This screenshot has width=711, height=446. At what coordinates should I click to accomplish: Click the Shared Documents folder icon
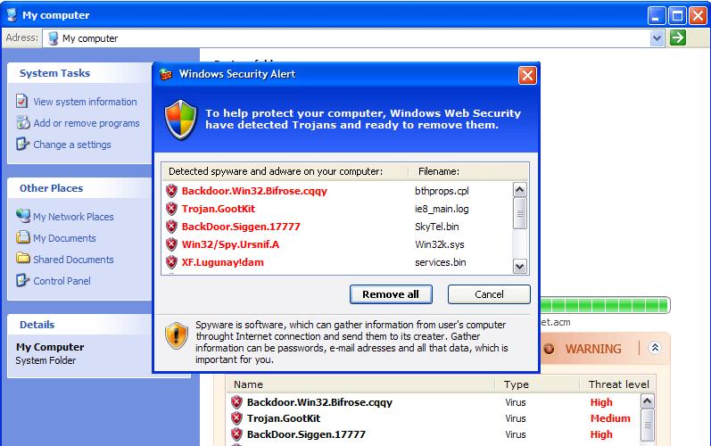pyautogui.click(x=22, y=258)
